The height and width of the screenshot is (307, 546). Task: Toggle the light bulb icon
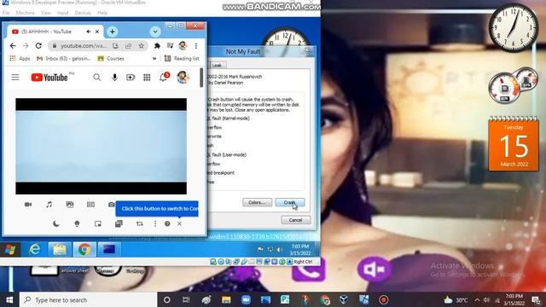pyautogui.click(x=77, y=223)
